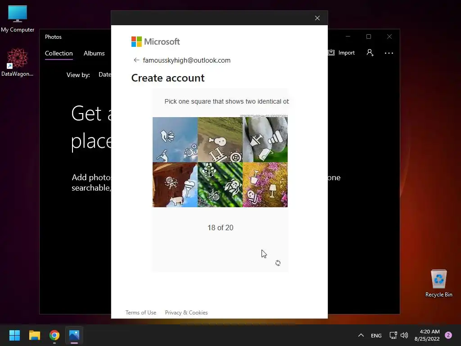The width and height of the screenshot is (461, 346).
Task: Minimize the Photos window
Action: click(x=348, y=36)
